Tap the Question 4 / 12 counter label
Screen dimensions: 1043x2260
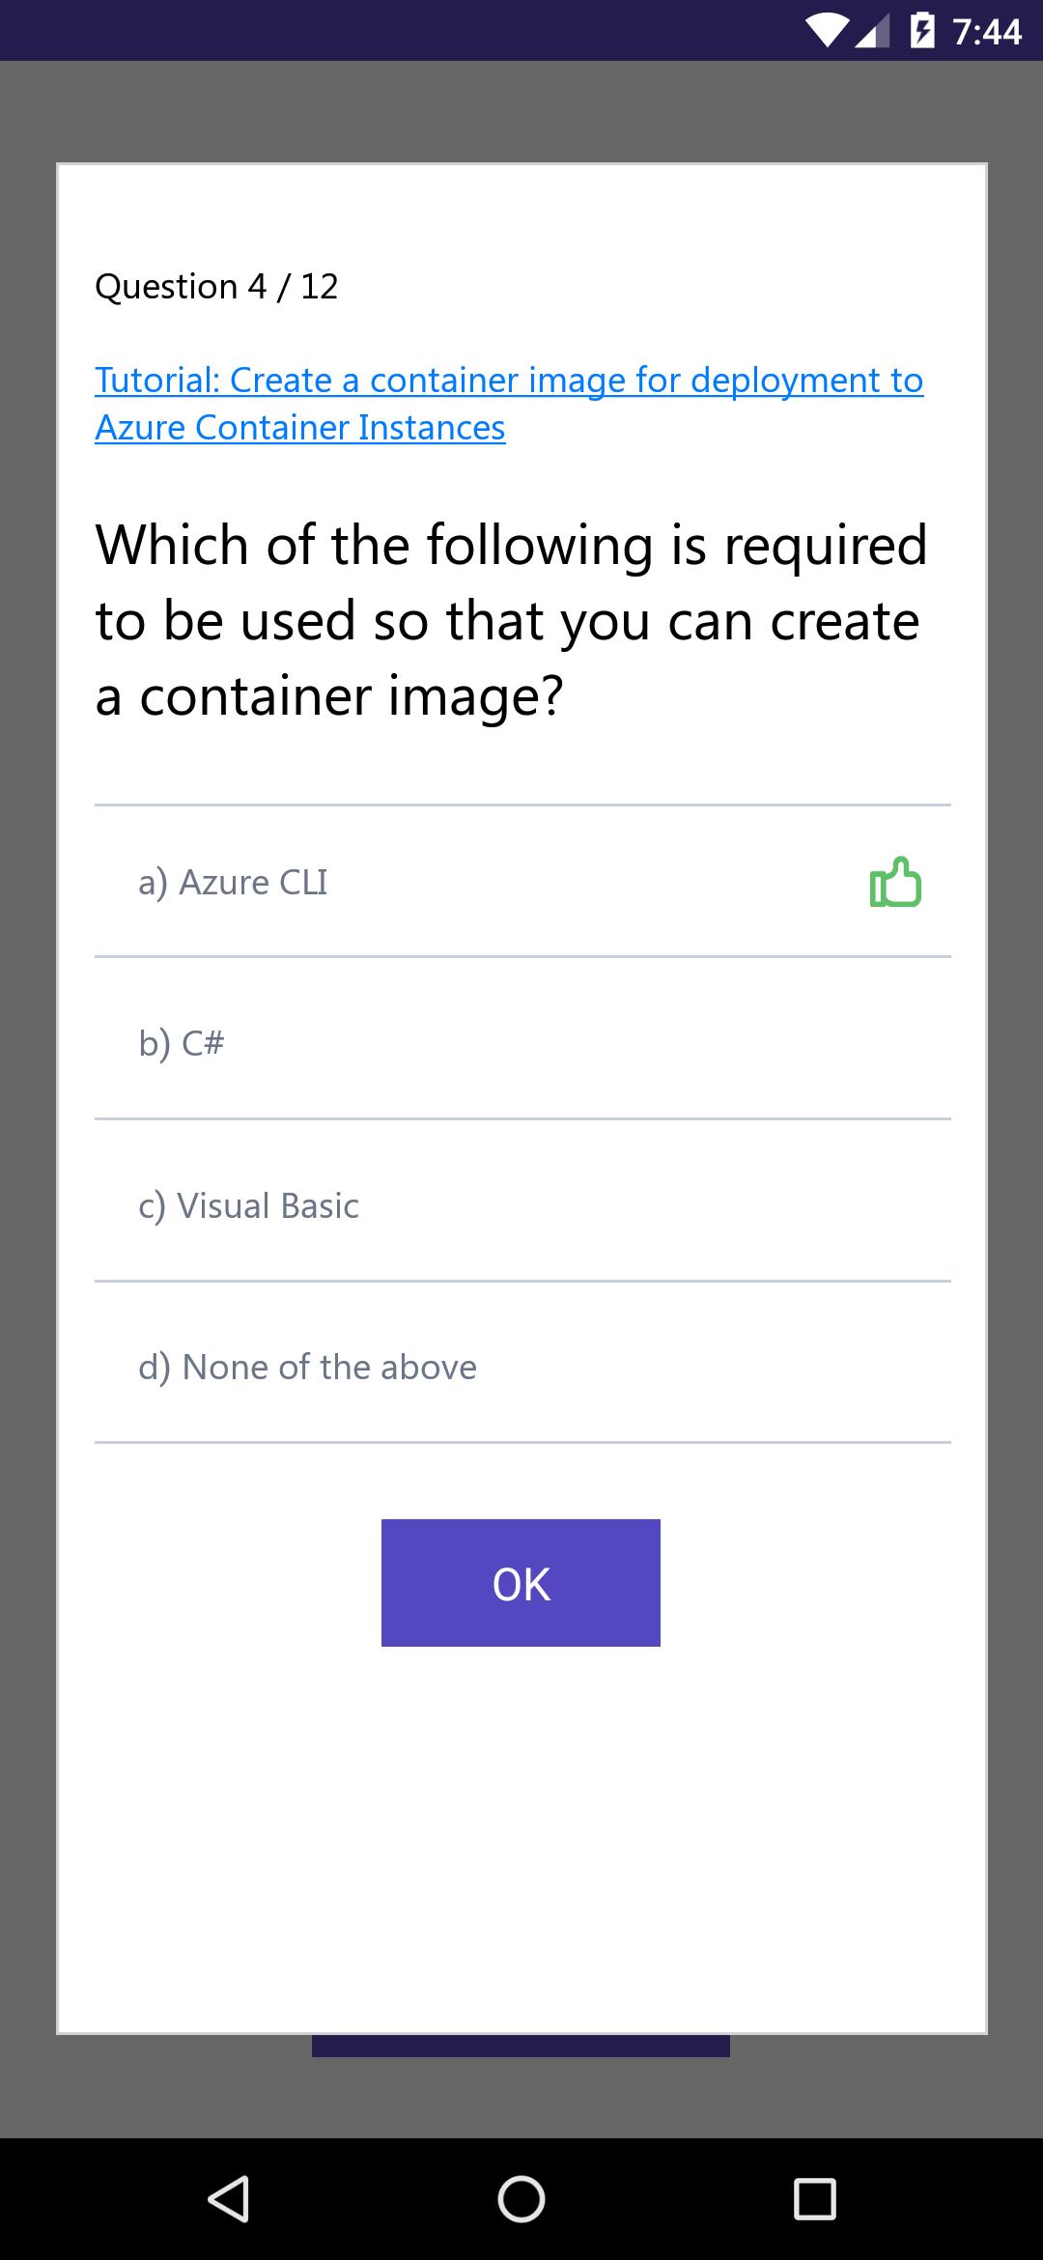click(x=216, y=286)
